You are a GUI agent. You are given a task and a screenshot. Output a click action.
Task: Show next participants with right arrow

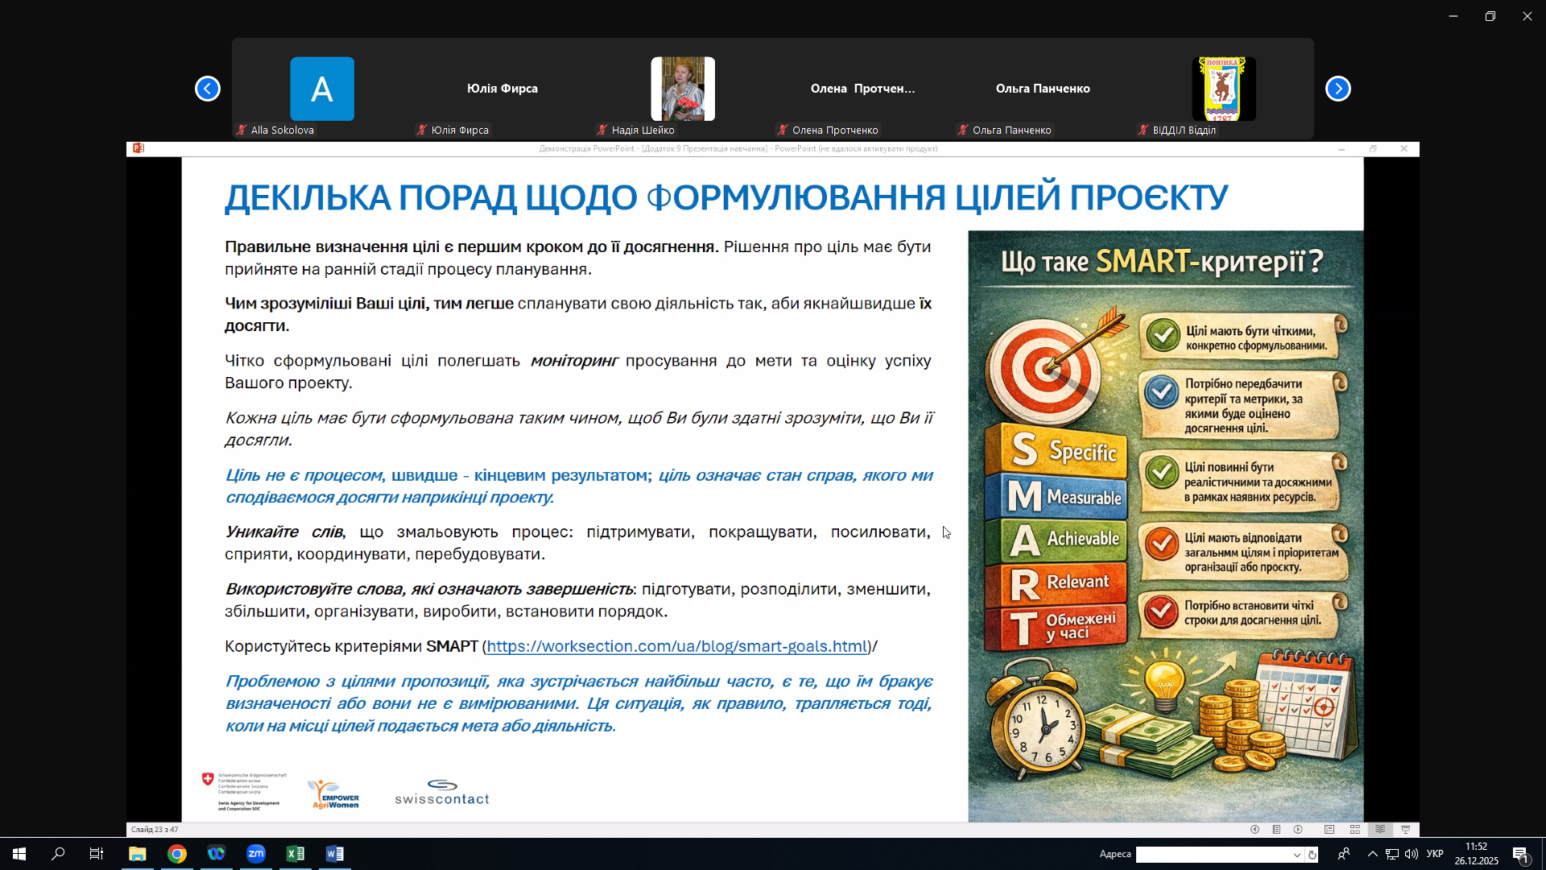point(1337,89)
